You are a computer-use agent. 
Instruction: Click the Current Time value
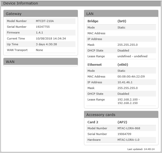point(51,38)
